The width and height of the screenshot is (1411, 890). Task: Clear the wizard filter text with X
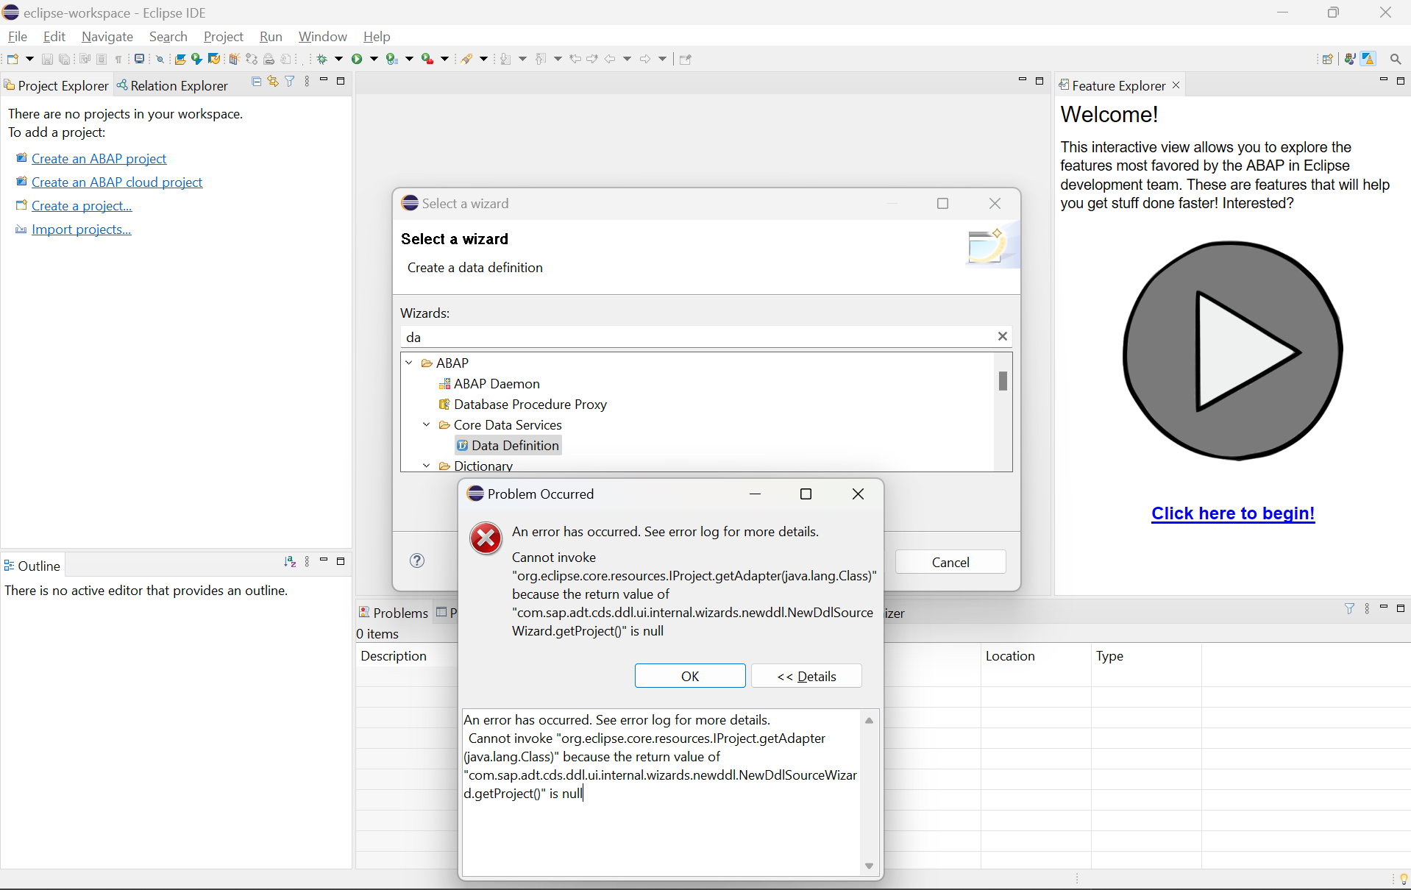point(1002,336)
